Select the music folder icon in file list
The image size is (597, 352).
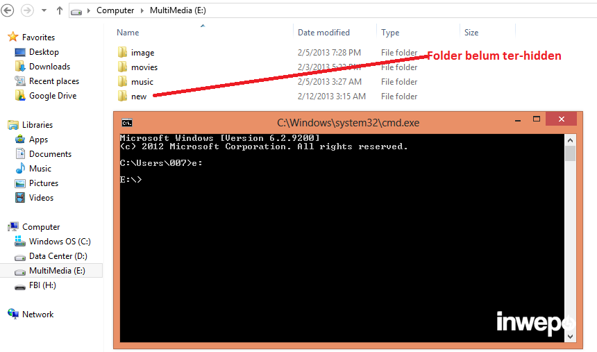coord(122,81)
